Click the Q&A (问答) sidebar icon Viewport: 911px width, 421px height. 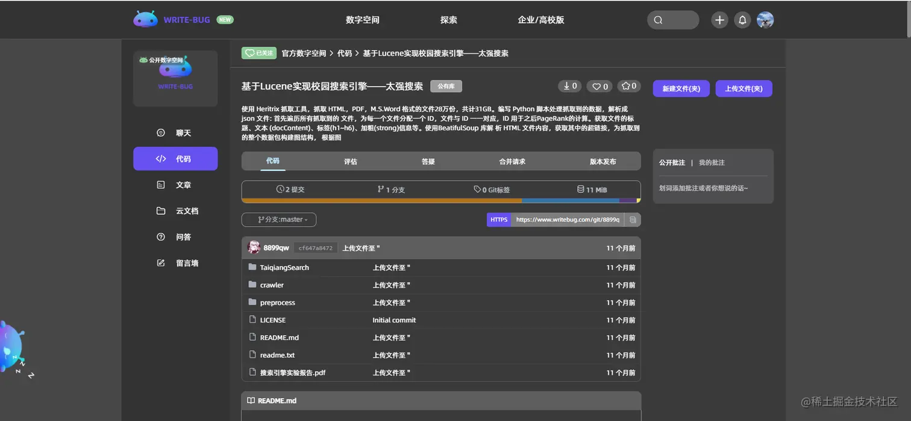(x=160, y=236)
